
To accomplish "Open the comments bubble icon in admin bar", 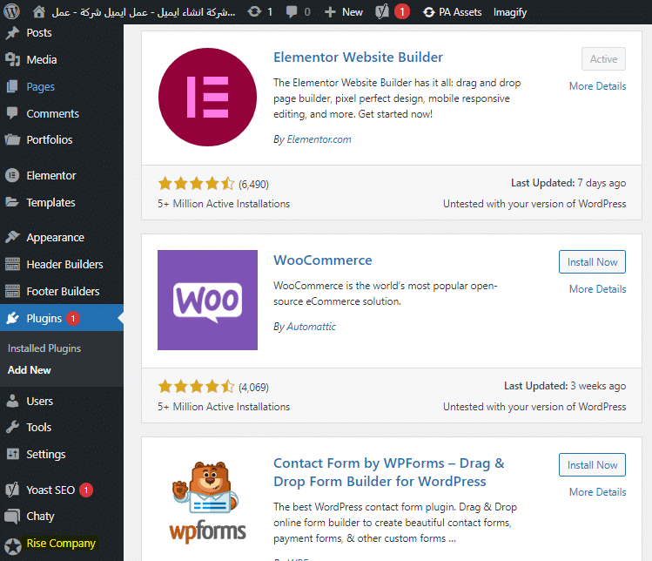I will (x=292, y=12).
